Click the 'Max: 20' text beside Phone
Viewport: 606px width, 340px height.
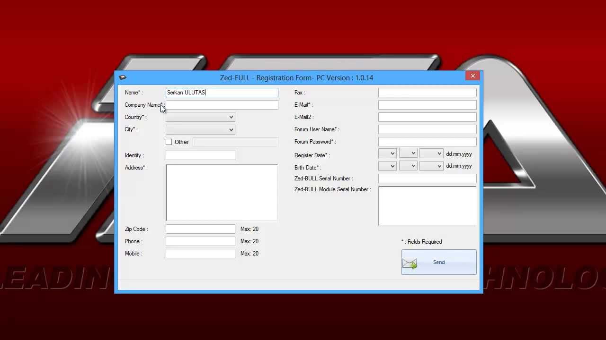[x=250, y=241]
